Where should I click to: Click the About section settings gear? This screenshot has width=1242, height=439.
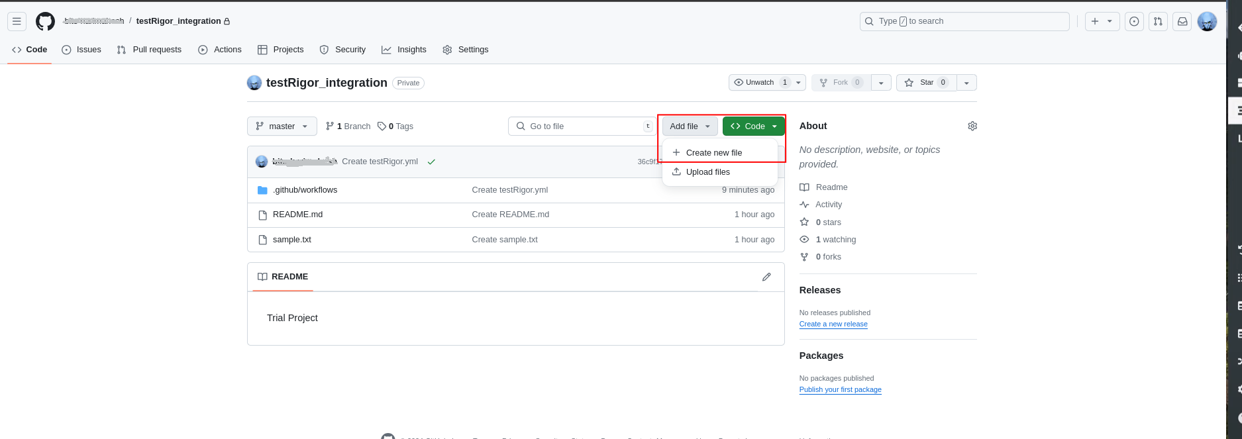[x=972, y=126]
